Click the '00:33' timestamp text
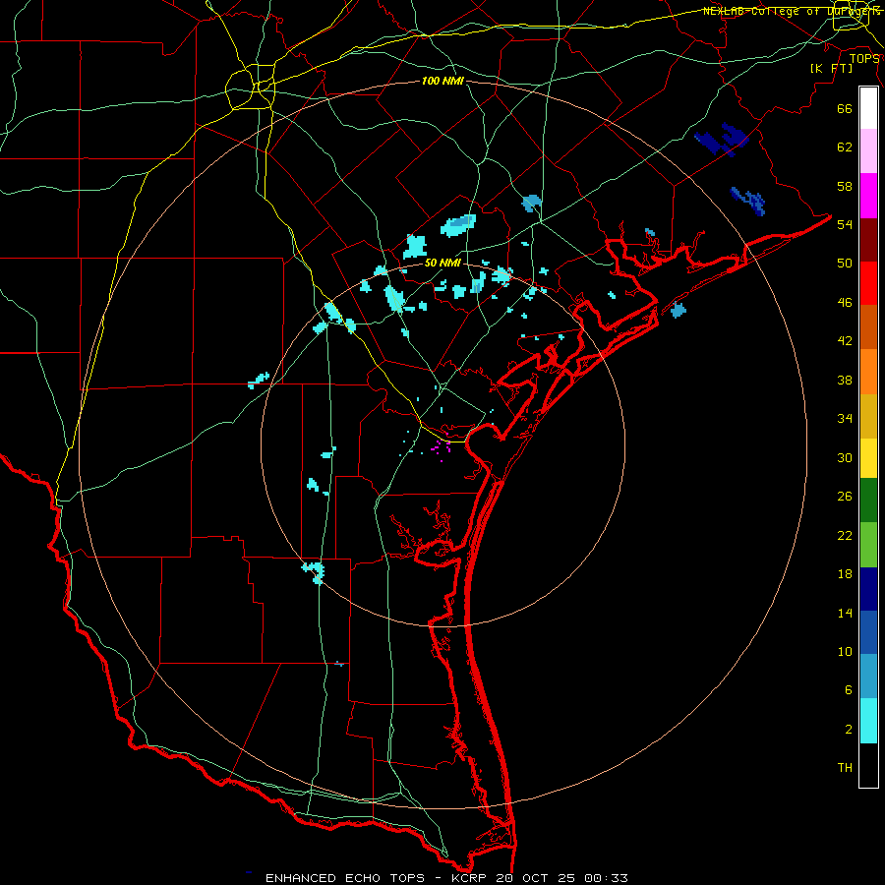The width and height of the screenshot is (885, 885). click(606, 878)
